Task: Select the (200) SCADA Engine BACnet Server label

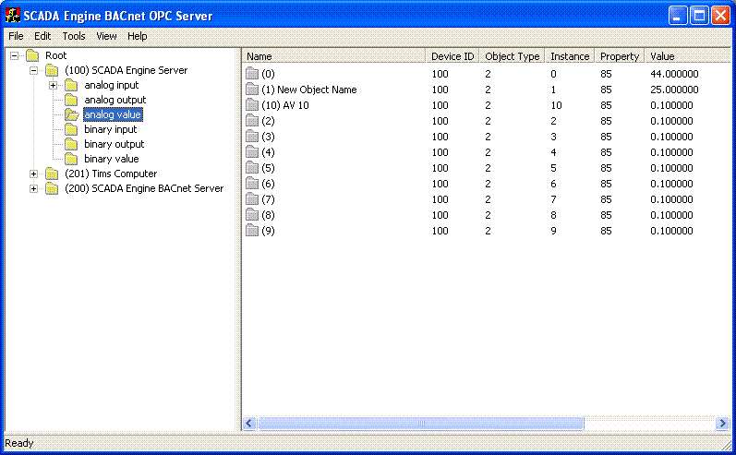Action: point(144,188)
